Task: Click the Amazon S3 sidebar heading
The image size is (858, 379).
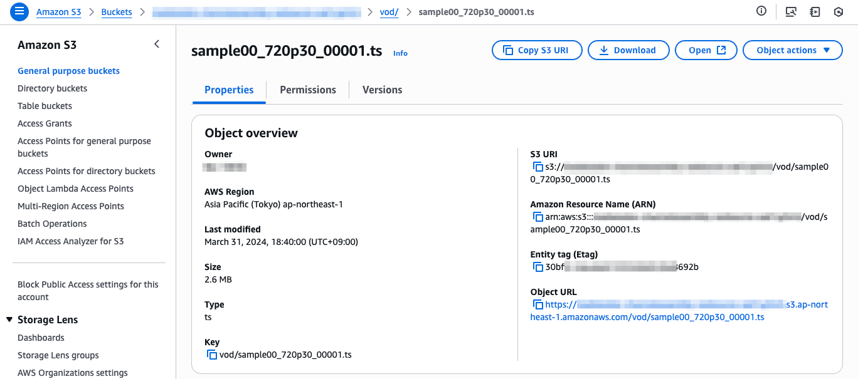Action: tap(47, 45)
